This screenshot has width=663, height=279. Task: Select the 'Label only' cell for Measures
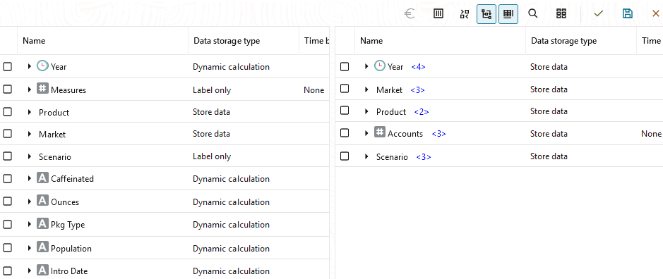pyautogui.click(x=212, y=90)
